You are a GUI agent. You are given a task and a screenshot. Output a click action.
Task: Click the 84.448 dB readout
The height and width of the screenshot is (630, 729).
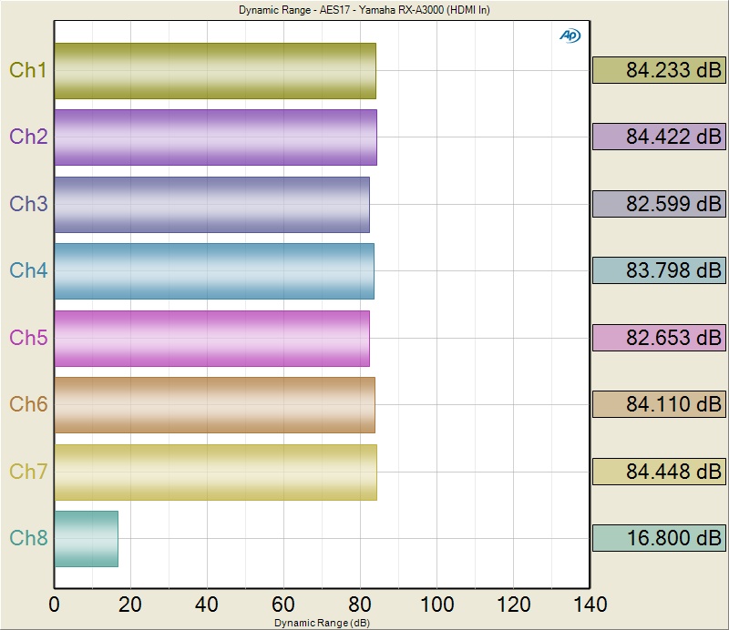coord(659,472)
